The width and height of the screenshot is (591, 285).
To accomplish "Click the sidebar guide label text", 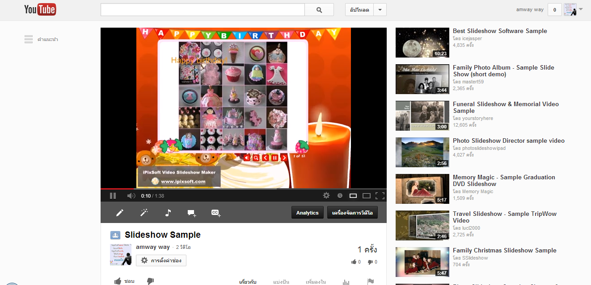I will click(48, 39).
